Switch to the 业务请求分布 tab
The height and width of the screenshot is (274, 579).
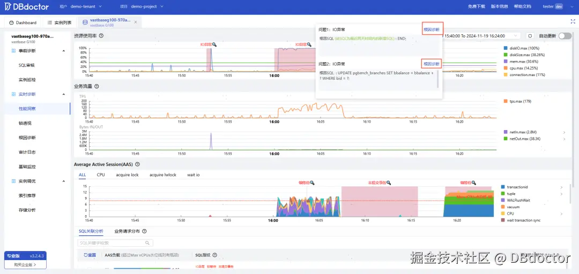pyautogui.click(x=127, y=231)
